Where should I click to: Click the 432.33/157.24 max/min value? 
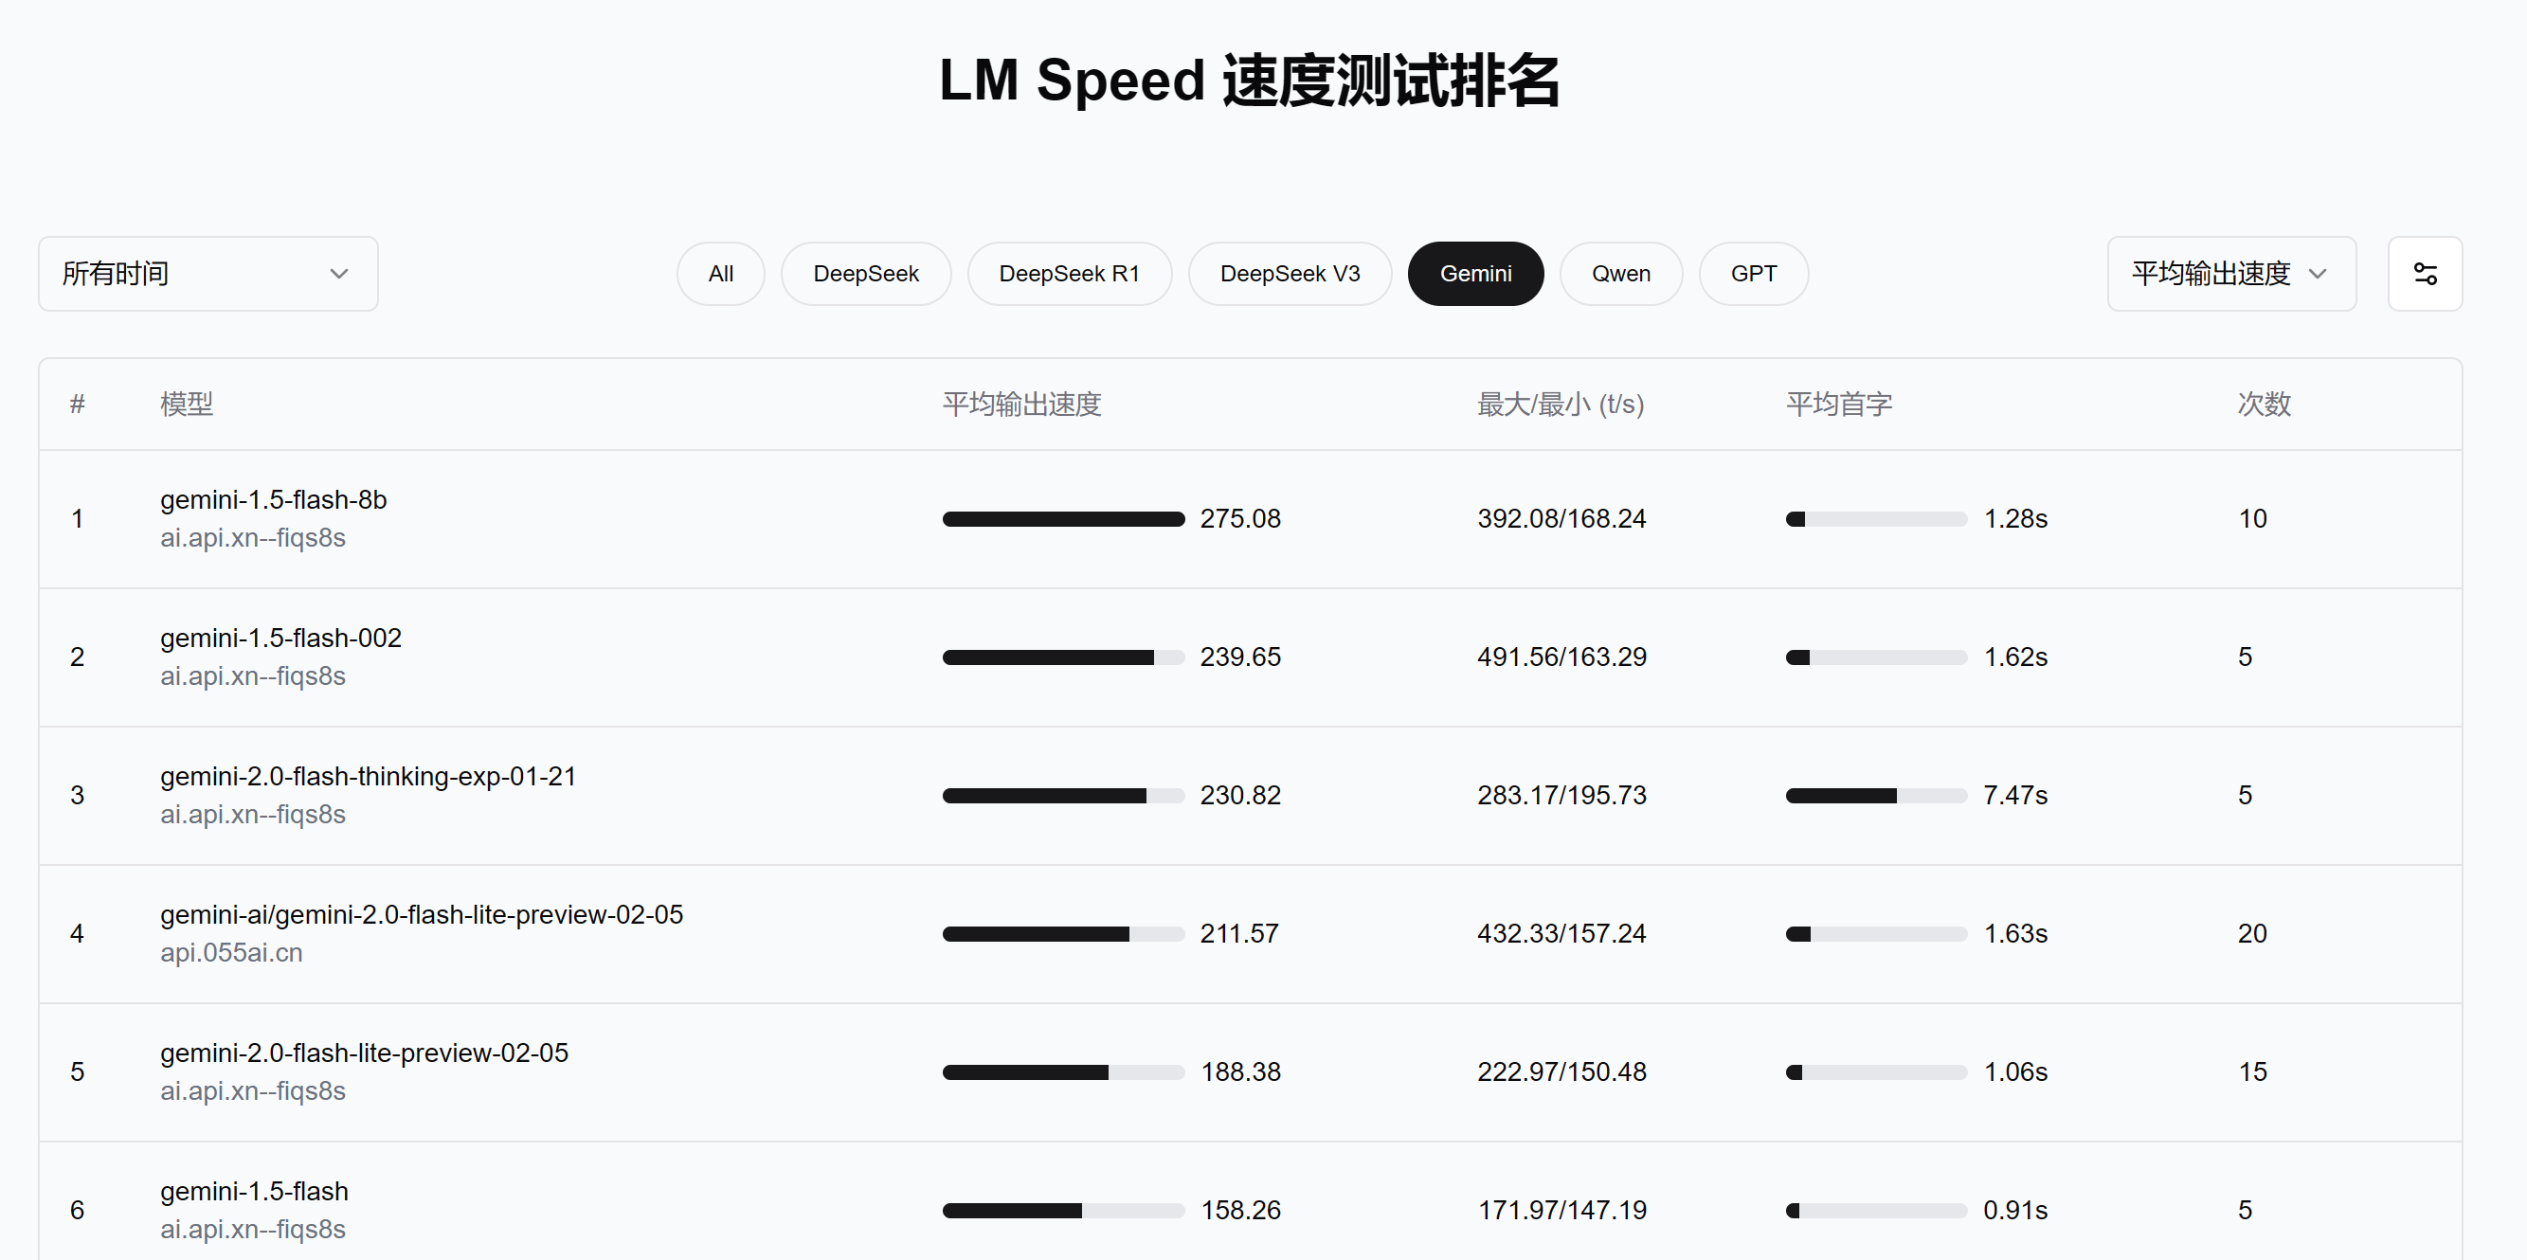point(1561,933)
